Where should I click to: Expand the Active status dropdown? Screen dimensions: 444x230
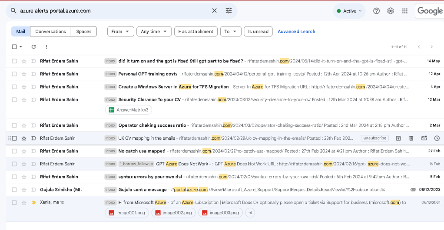349,11
